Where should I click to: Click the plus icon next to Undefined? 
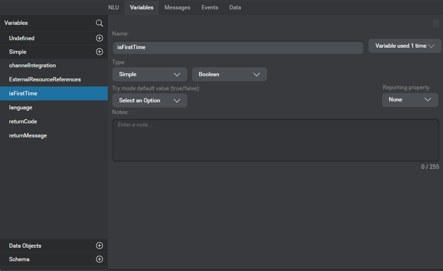99,38
